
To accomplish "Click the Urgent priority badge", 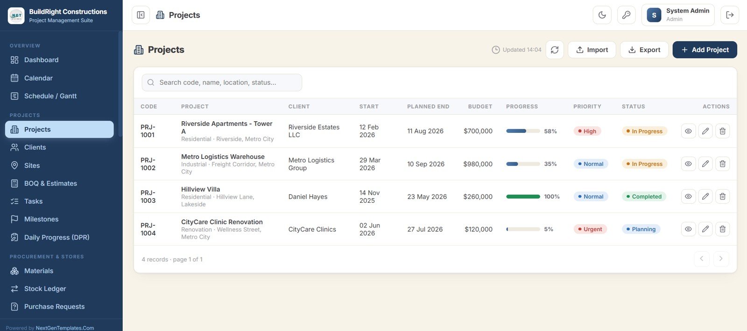I will (x=590, y=229).
